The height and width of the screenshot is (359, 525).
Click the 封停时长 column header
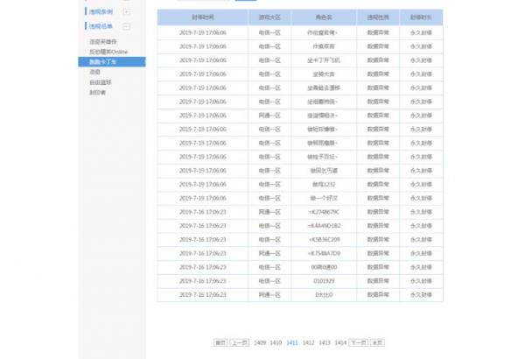point(421,18)
